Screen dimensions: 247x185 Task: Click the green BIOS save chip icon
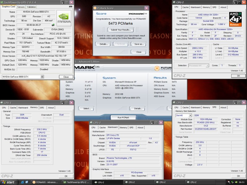point(53,25)
